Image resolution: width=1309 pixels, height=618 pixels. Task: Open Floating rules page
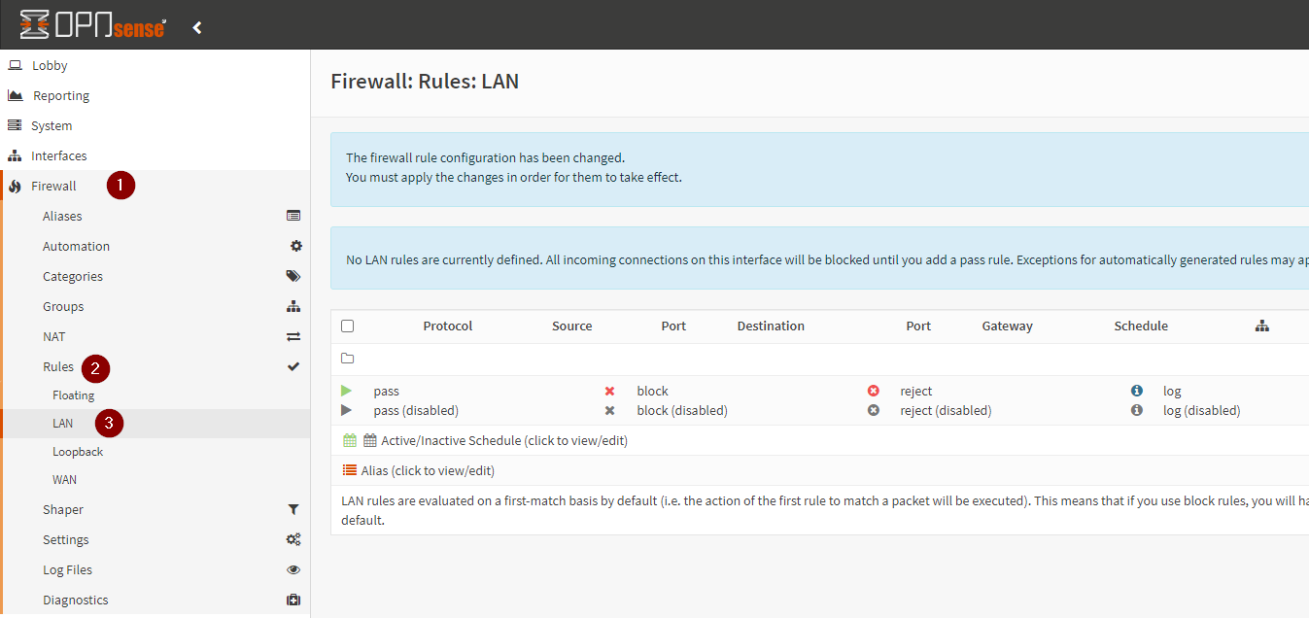(x=73, y=395)
